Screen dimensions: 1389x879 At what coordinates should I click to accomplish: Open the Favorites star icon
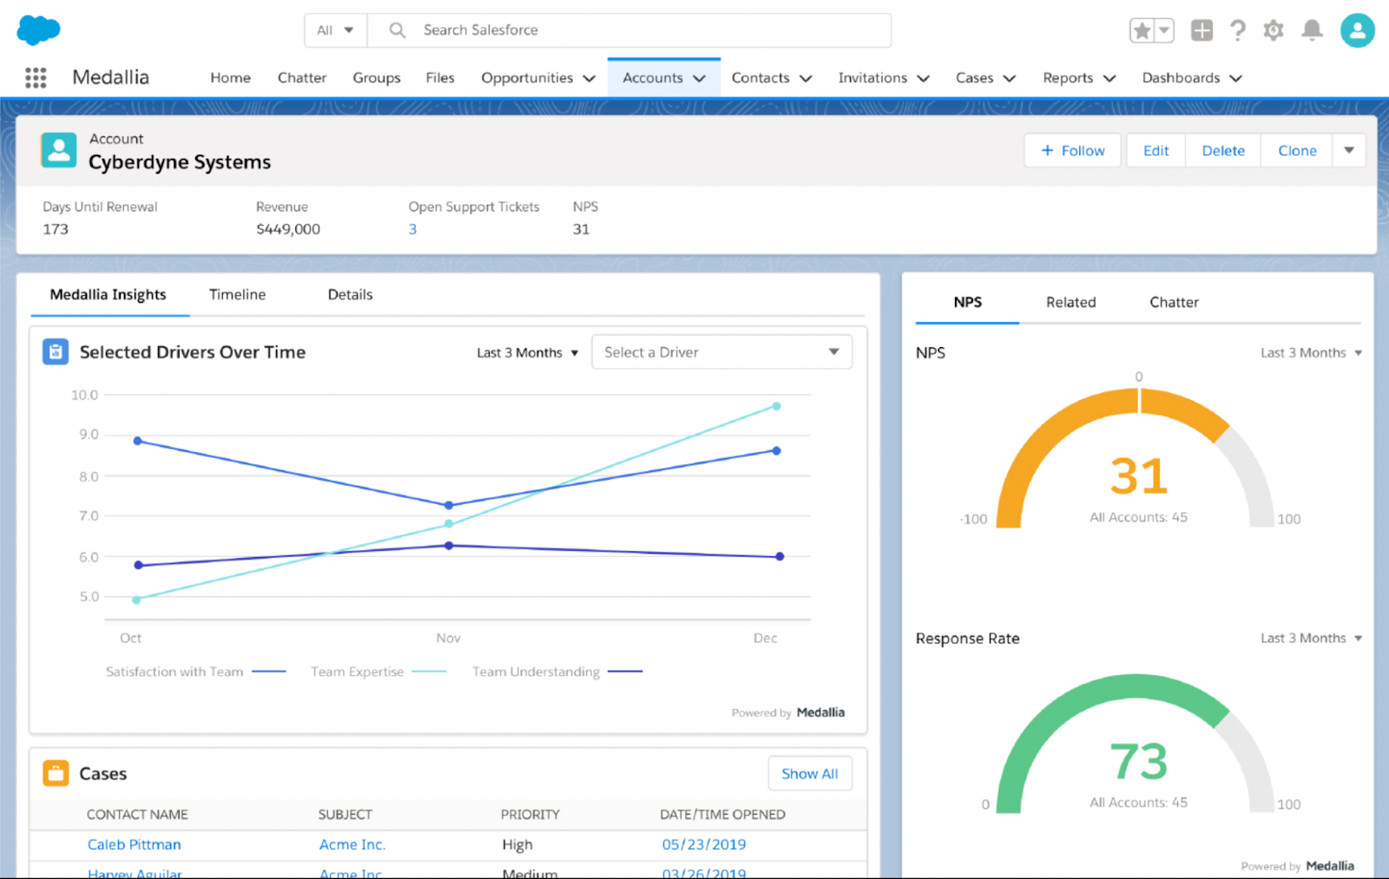coord(1142,31)
